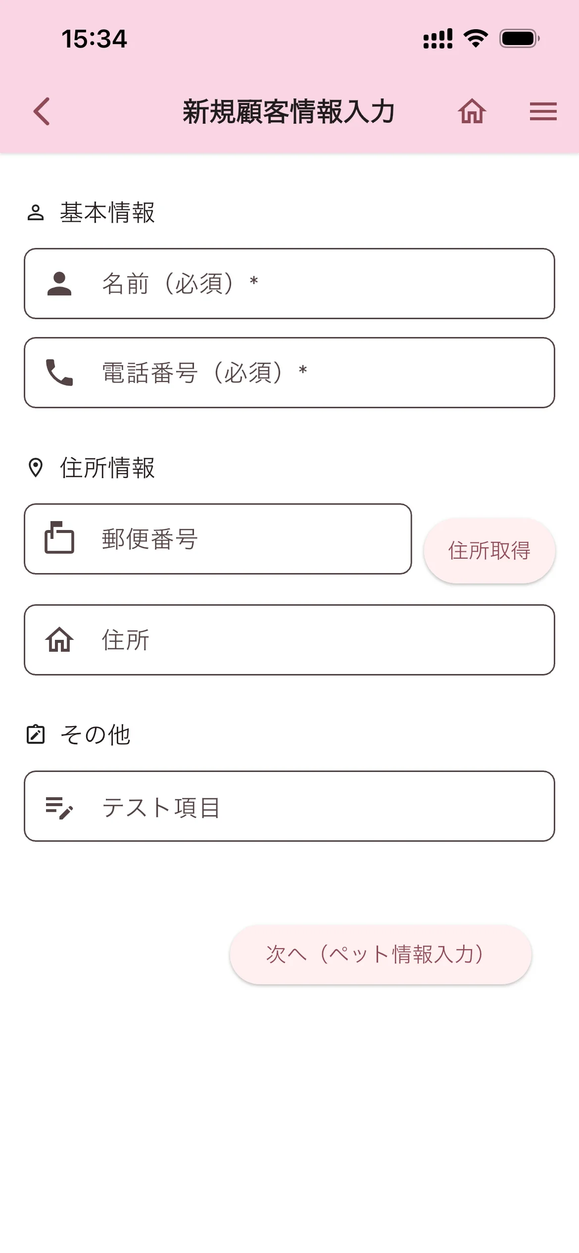Screen dimensions: 579x1253
Task: Tap the phone icon in telephone field
Action: (59, 373)
